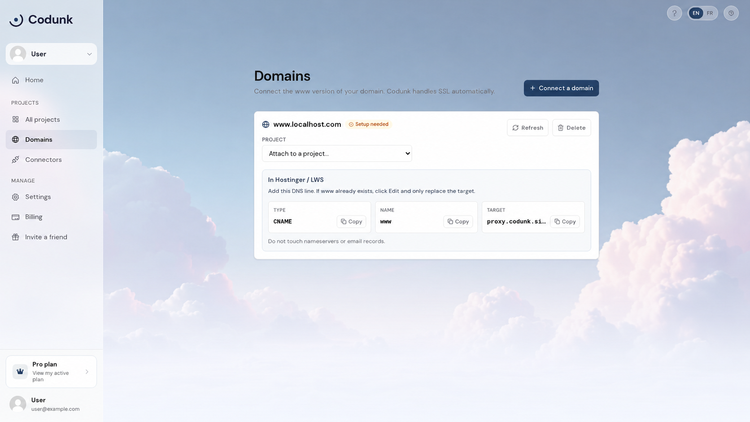Click the round icon beside the language toggle
The height and width of the screenshot is (422, 750).
(731, 13)
